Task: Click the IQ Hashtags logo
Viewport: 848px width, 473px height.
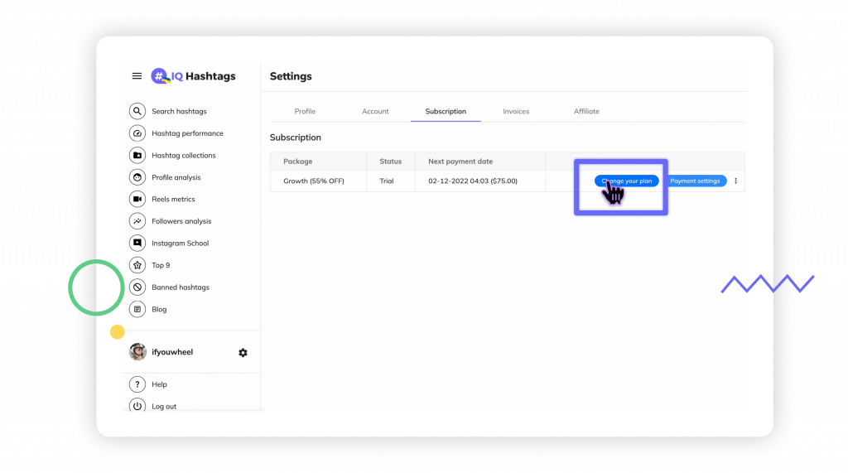Action: click(193, 76)
